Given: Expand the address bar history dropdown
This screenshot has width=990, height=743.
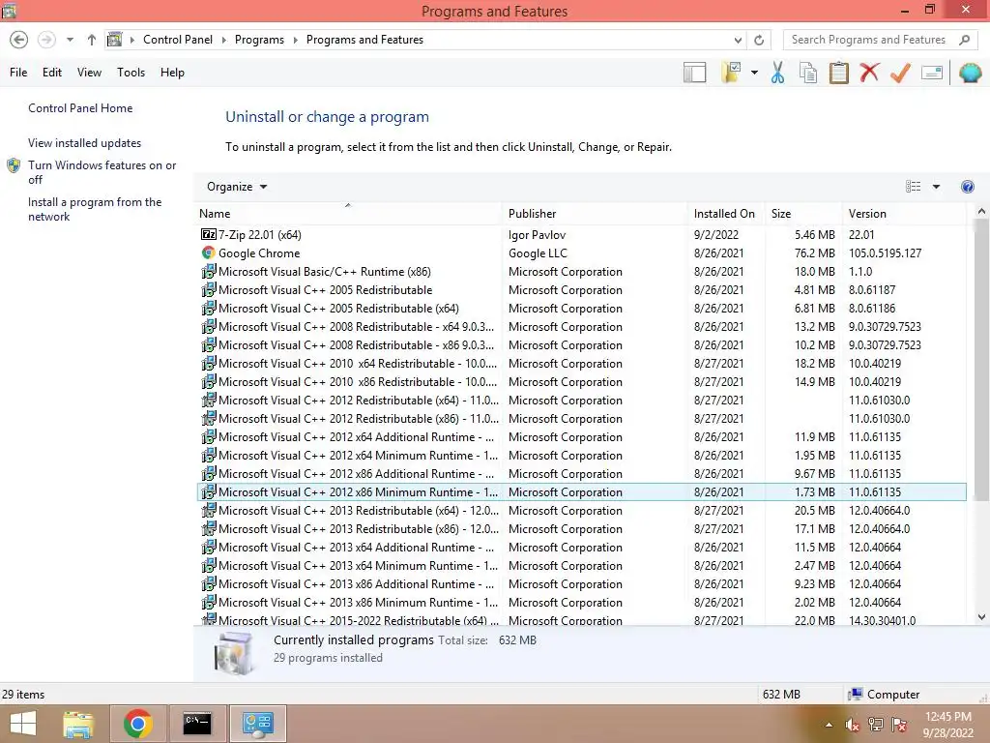Looking at the screenshot, I should [738, 40].
